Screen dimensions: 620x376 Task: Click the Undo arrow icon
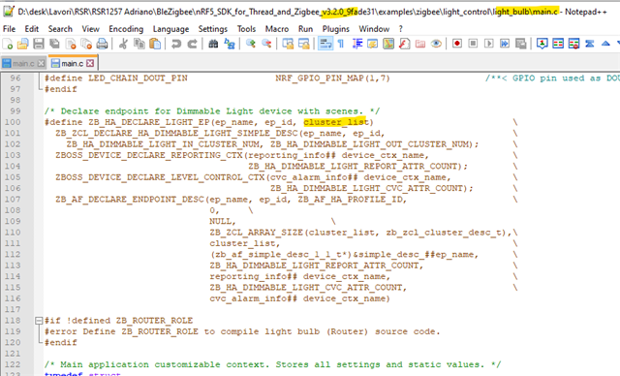point(176,44)
